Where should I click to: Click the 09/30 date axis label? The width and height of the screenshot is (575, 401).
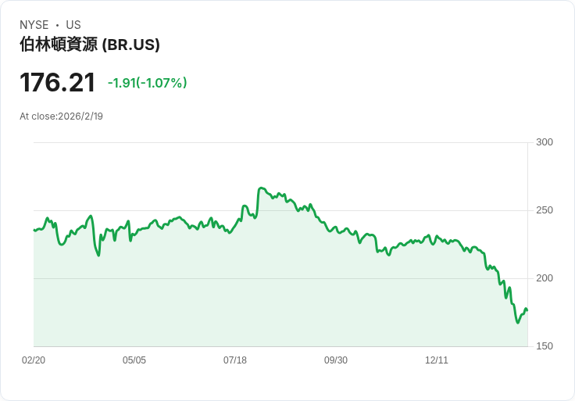pos(336,360)
